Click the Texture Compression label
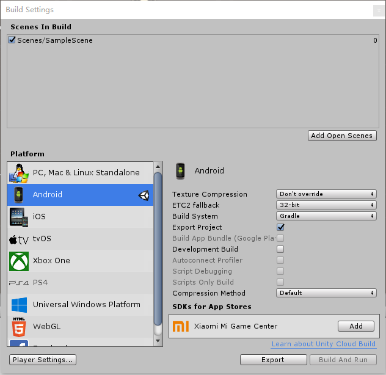 coord(209,194)
